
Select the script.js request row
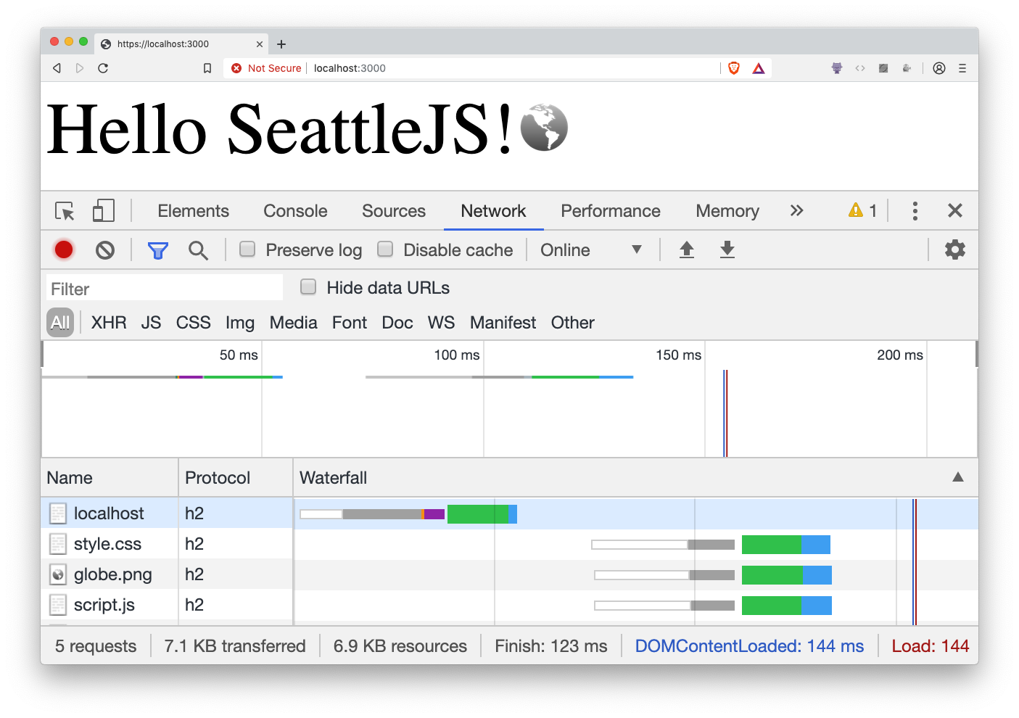click(x=509, y=605)
